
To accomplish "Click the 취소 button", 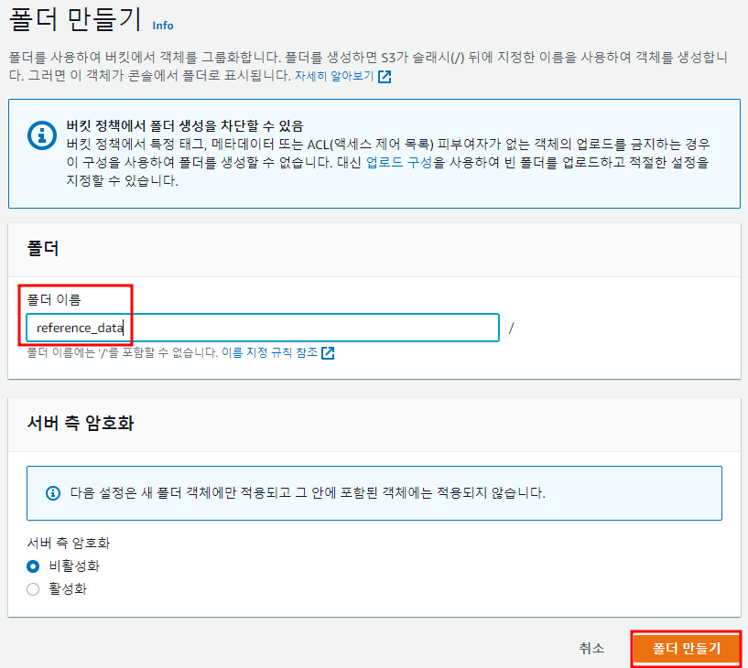I will pyautogui.click(x=591, y=648).
